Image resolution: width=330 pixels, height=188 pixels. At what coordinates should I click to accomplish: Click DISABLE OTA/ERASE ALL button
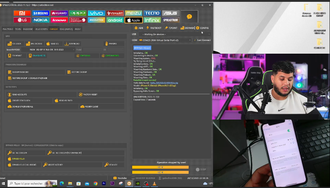[x=42, y=107]
